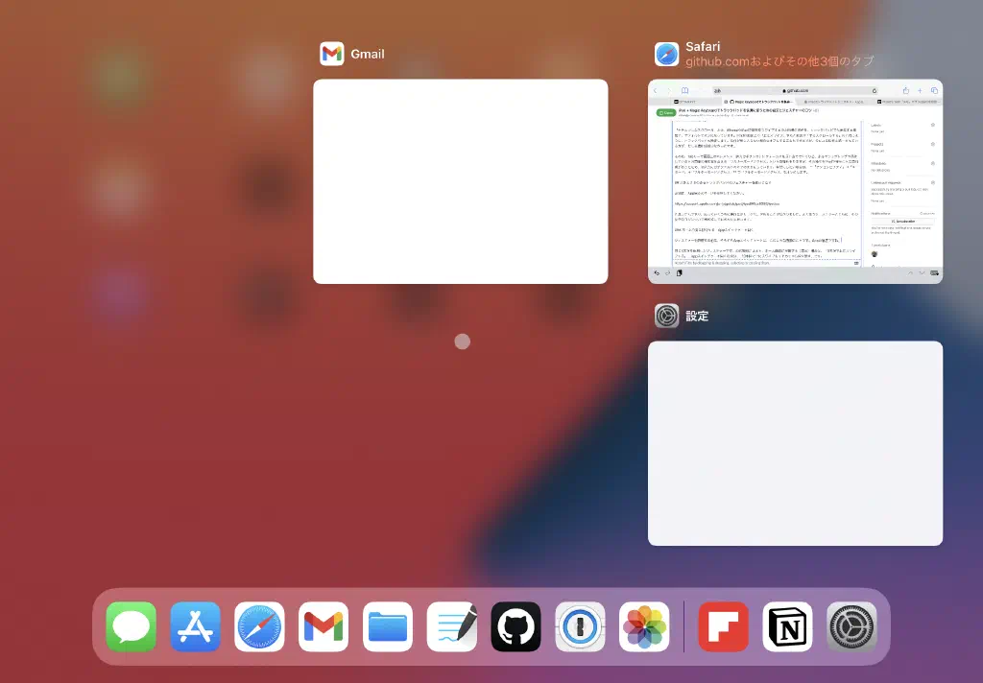Viewport: 983px width, 683px height.
Task: Tap Settings icon beside the 設定 label
Action: click(666, 316)
